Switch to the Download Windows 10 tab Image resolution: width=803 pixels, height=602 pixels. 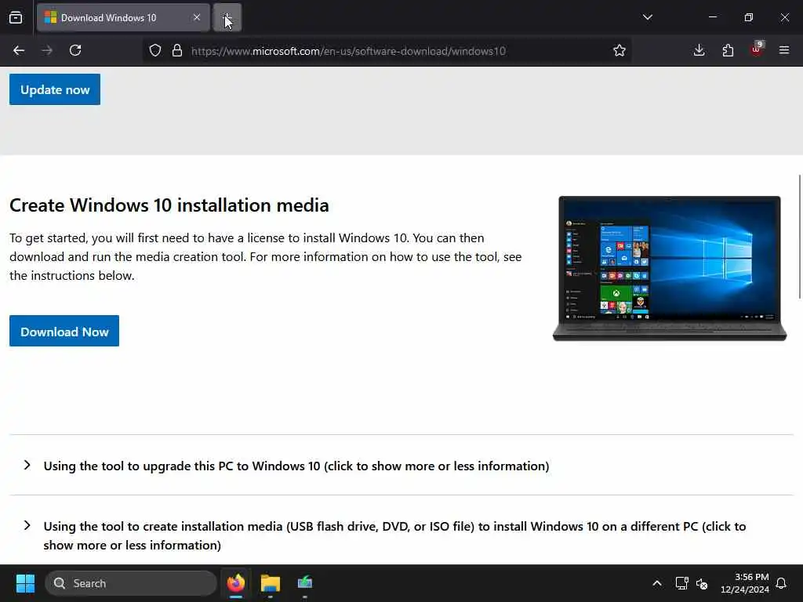pyautogui.click(x=123, y=17)
